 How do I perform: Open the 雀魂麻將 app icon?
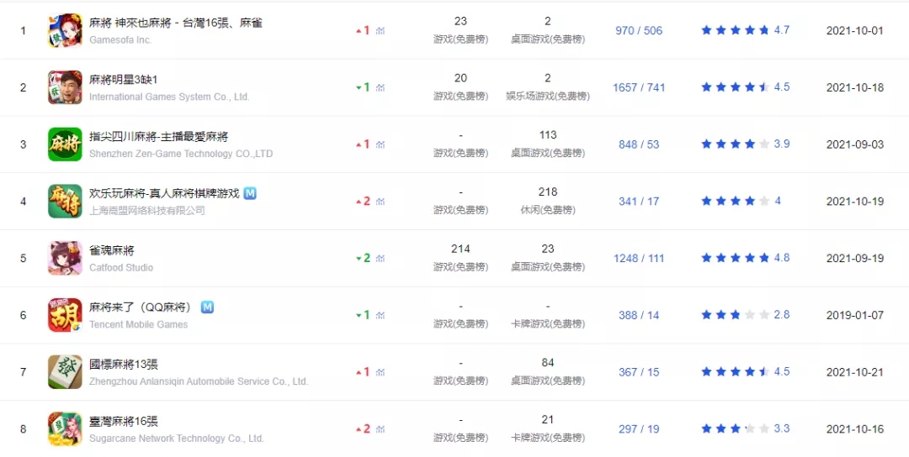65,258
